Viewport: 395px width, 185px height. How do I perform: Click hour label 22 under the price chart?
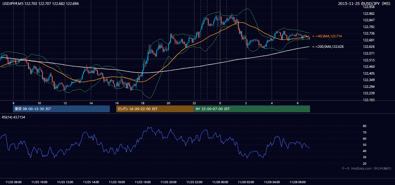pyautogui.click(x=194, y=103)
